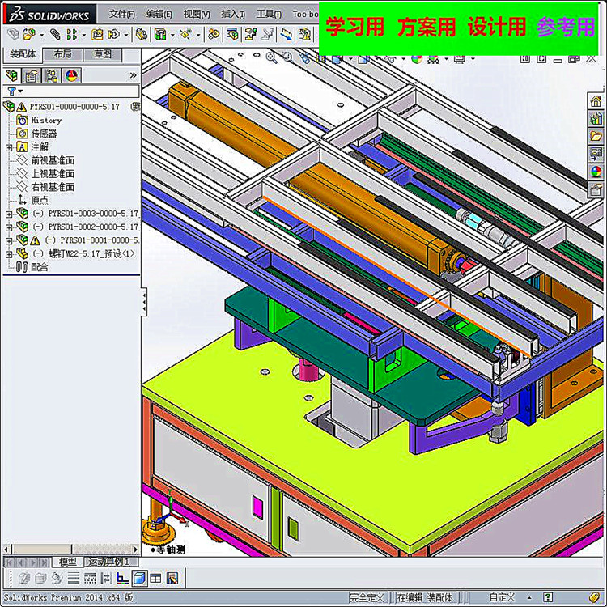Click the Exploded View icon

tap(250, 35)
